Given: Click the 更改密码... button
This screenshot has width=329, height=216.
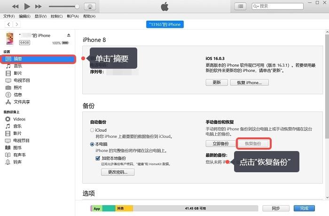Looking at the screenshot, I should (117, 172).
